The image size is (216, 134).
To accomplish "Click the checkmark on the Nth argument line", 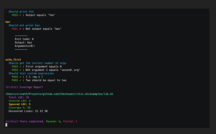I will tap(20, 70).
